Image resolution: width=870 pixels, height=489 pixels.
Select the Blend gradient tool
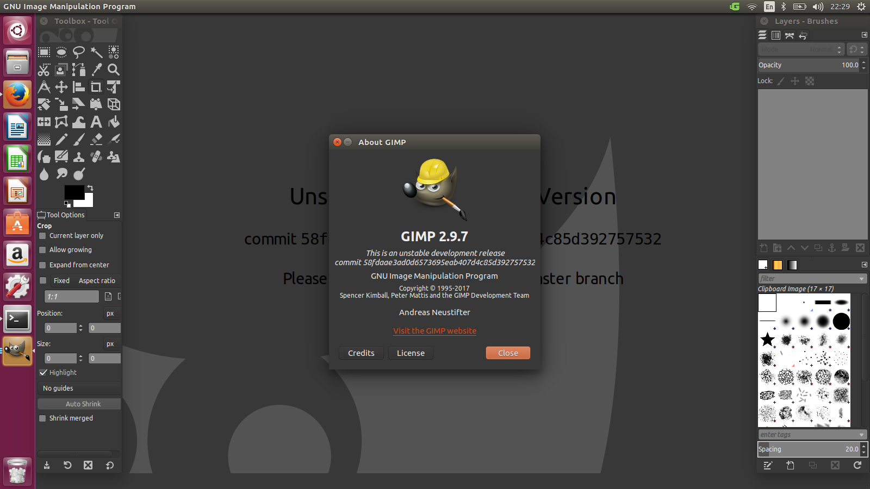44,139
